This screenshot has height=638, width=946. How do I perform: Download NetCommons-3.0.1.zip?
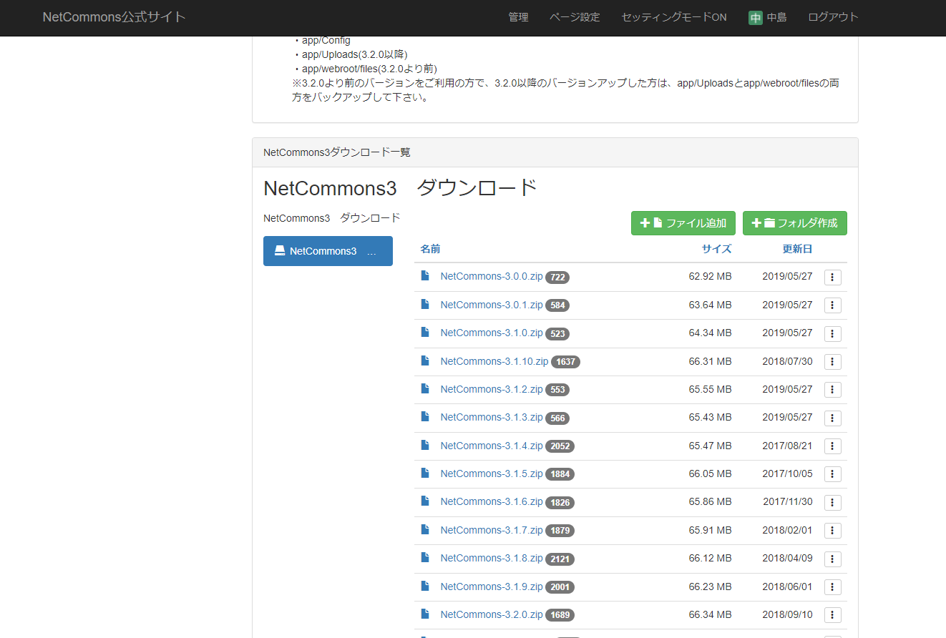tap(492, 305)
